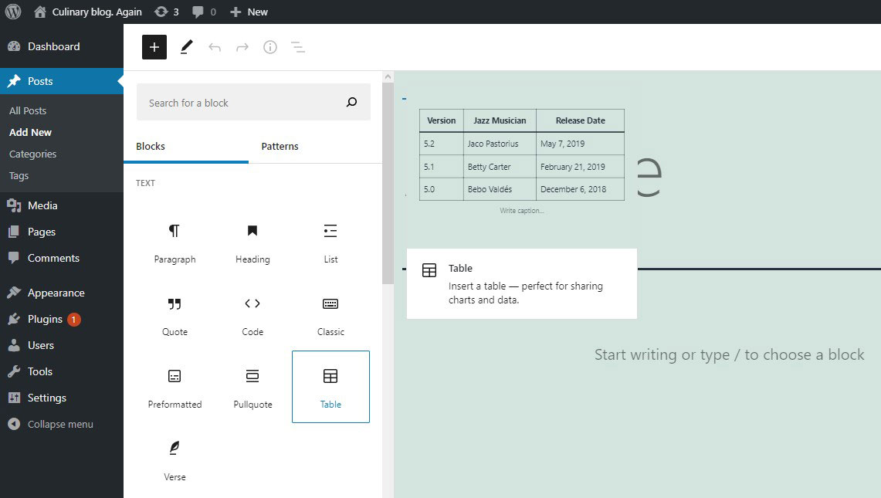Viewport: 881px width, 498px height.
Task: Insert a List block
Action: 330,242
